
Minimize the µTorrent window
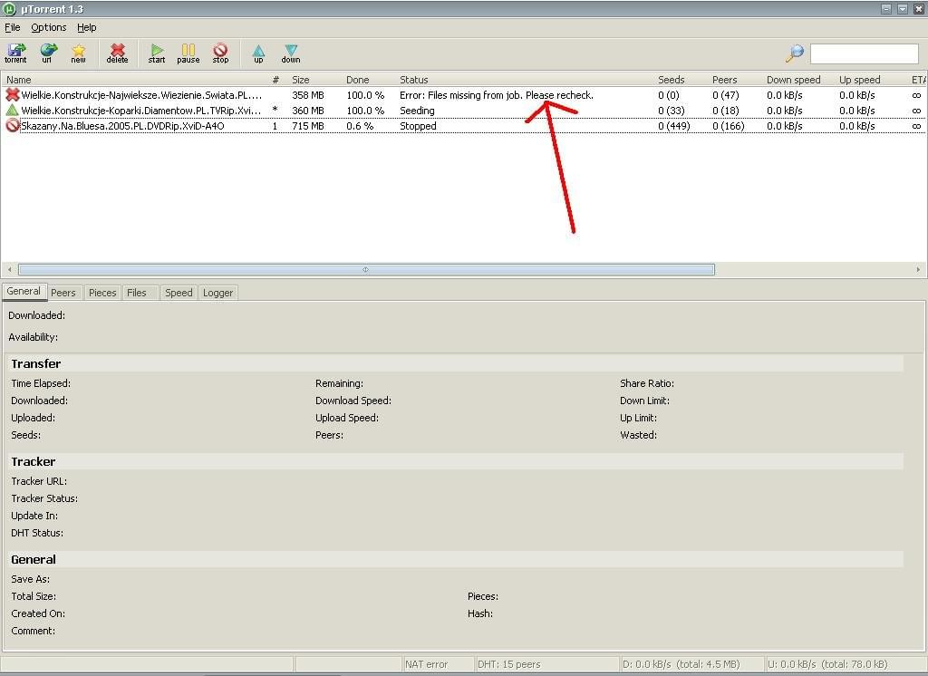click(886, 9)
